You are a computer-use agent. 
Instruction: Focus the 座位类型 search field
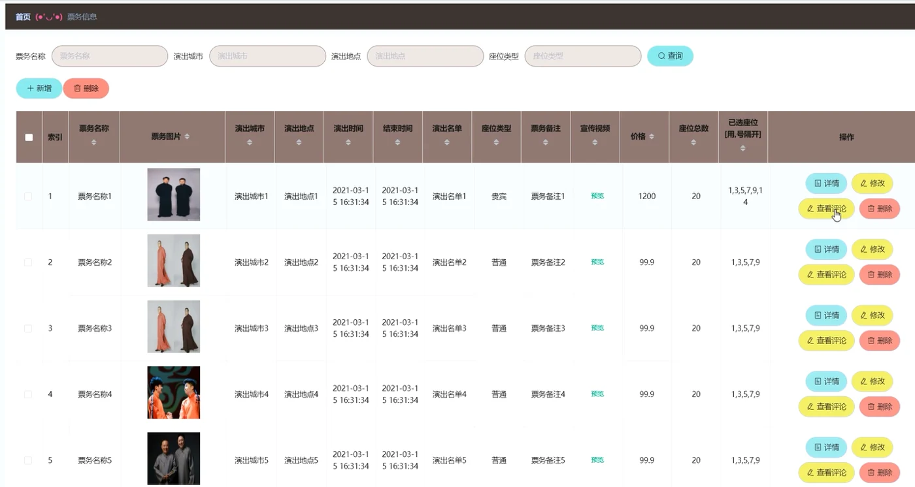583,56
